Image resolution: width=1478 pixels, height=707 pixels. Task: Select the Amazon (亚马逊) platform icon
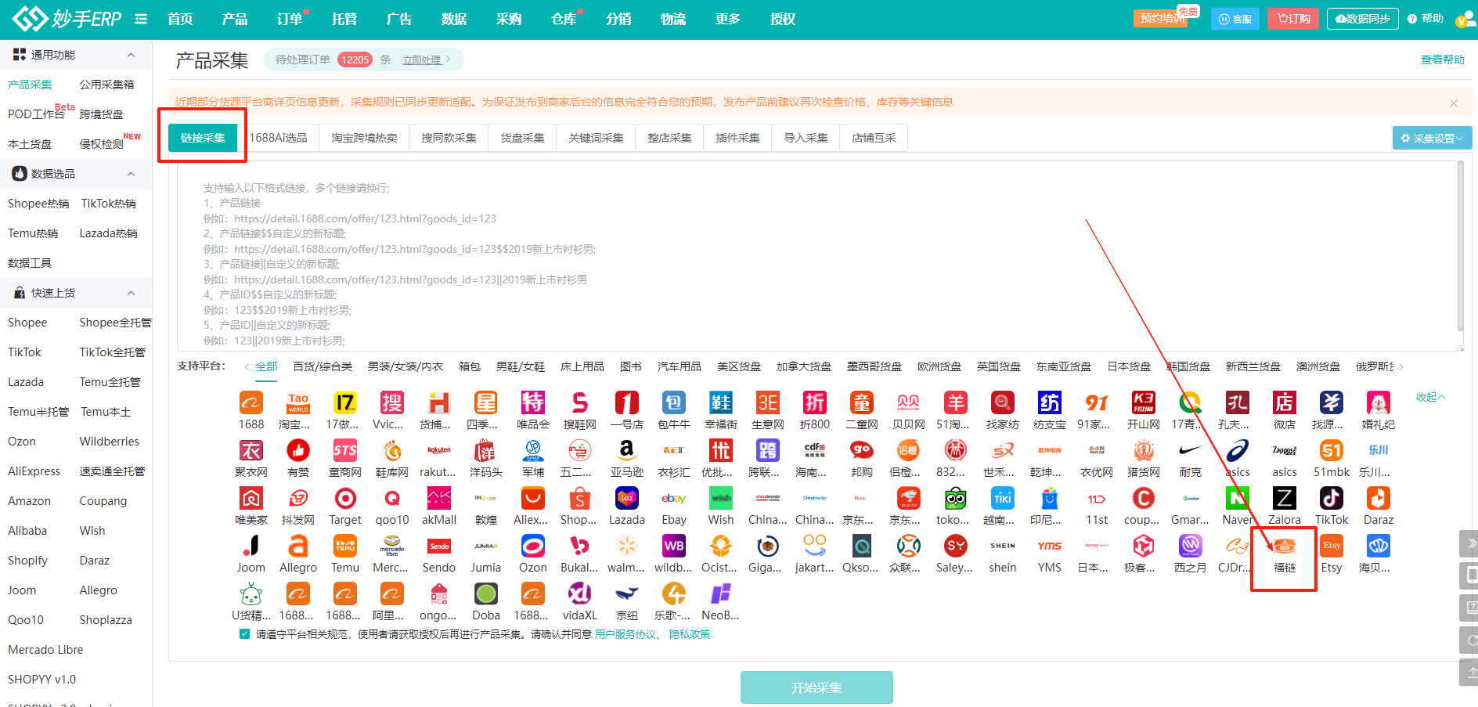(627, 451)
